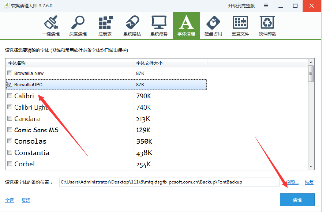Click the app logo in title bar
This screenshot has height=212, width=322.
point(7,5)
